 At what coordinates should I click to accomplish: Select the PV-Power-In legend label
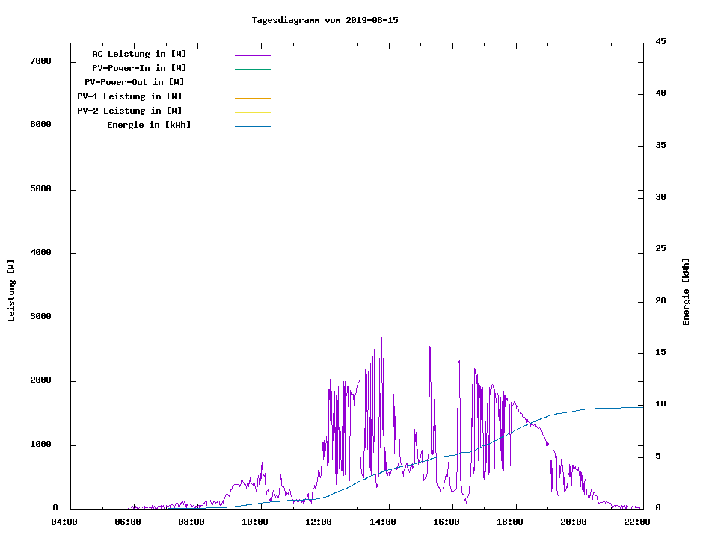coord(139,68)
